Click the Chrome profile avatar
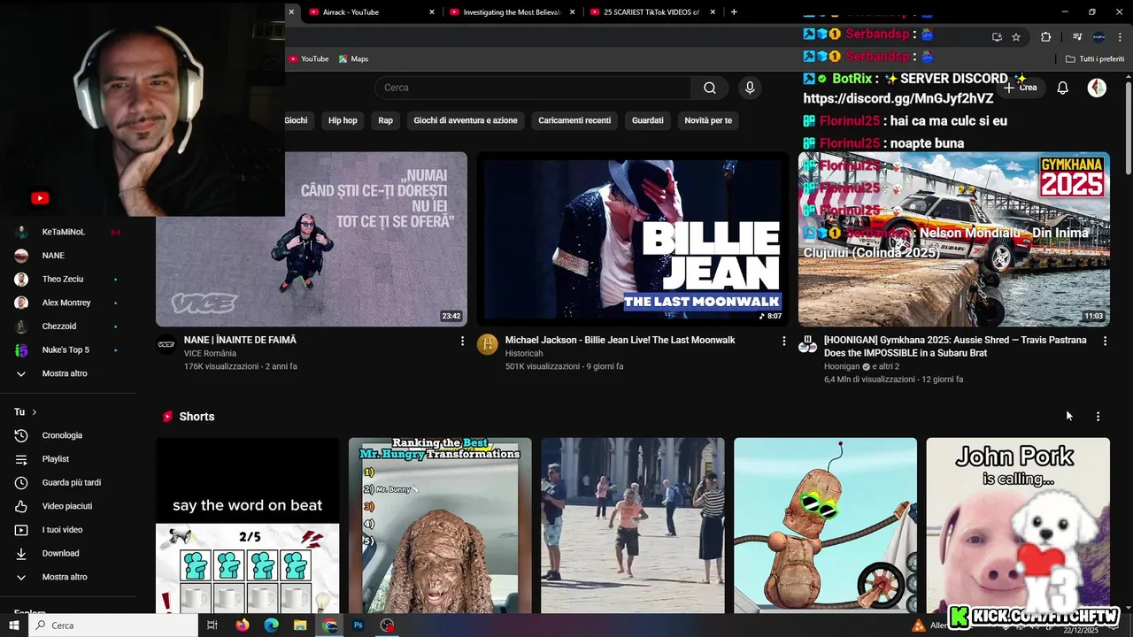Image resolution: width=1133 pixels, height=637 pixels. 1098,37
